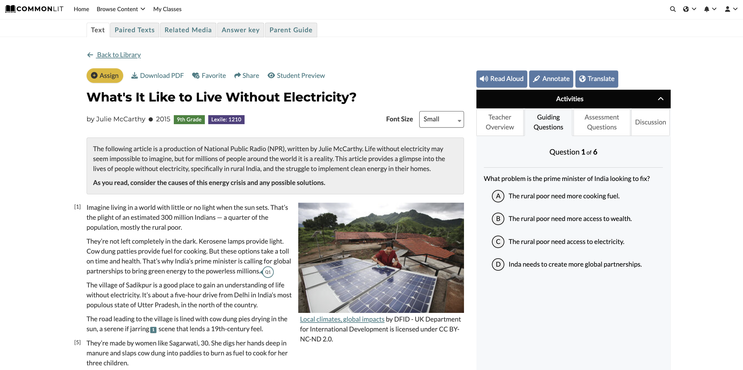Open the notifications bell menu
This screenshot has width=743, height=370.
point(710,9)
